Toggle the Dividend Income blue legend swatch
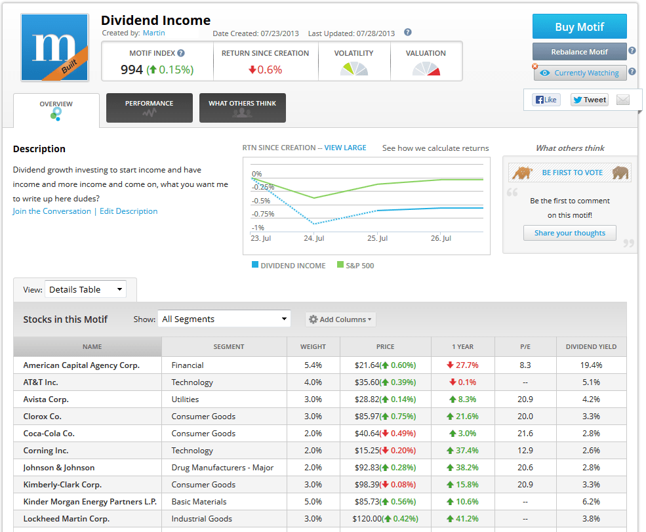Viewport: 646px width, 532px height. (255, 264)
